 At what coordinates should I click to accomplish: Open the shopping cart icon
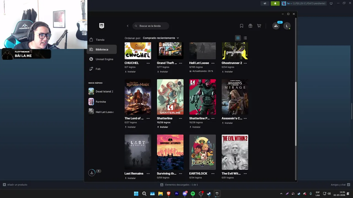(x=259, y=26)
